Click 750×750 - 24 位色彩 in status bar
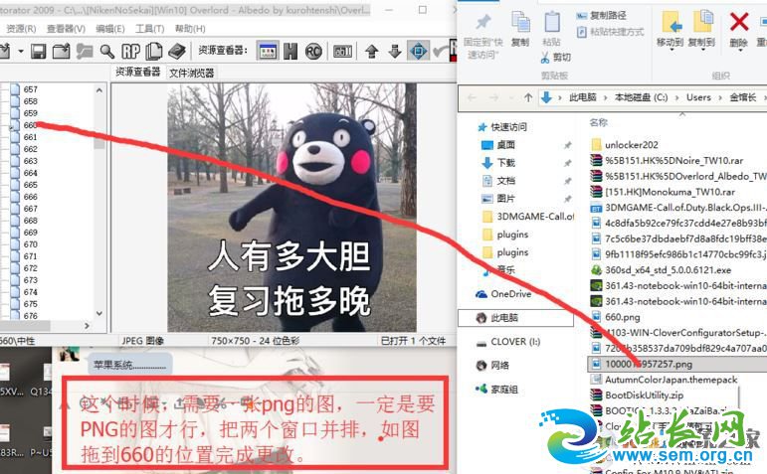Screen dimensions: 767x474 point(255,341)
